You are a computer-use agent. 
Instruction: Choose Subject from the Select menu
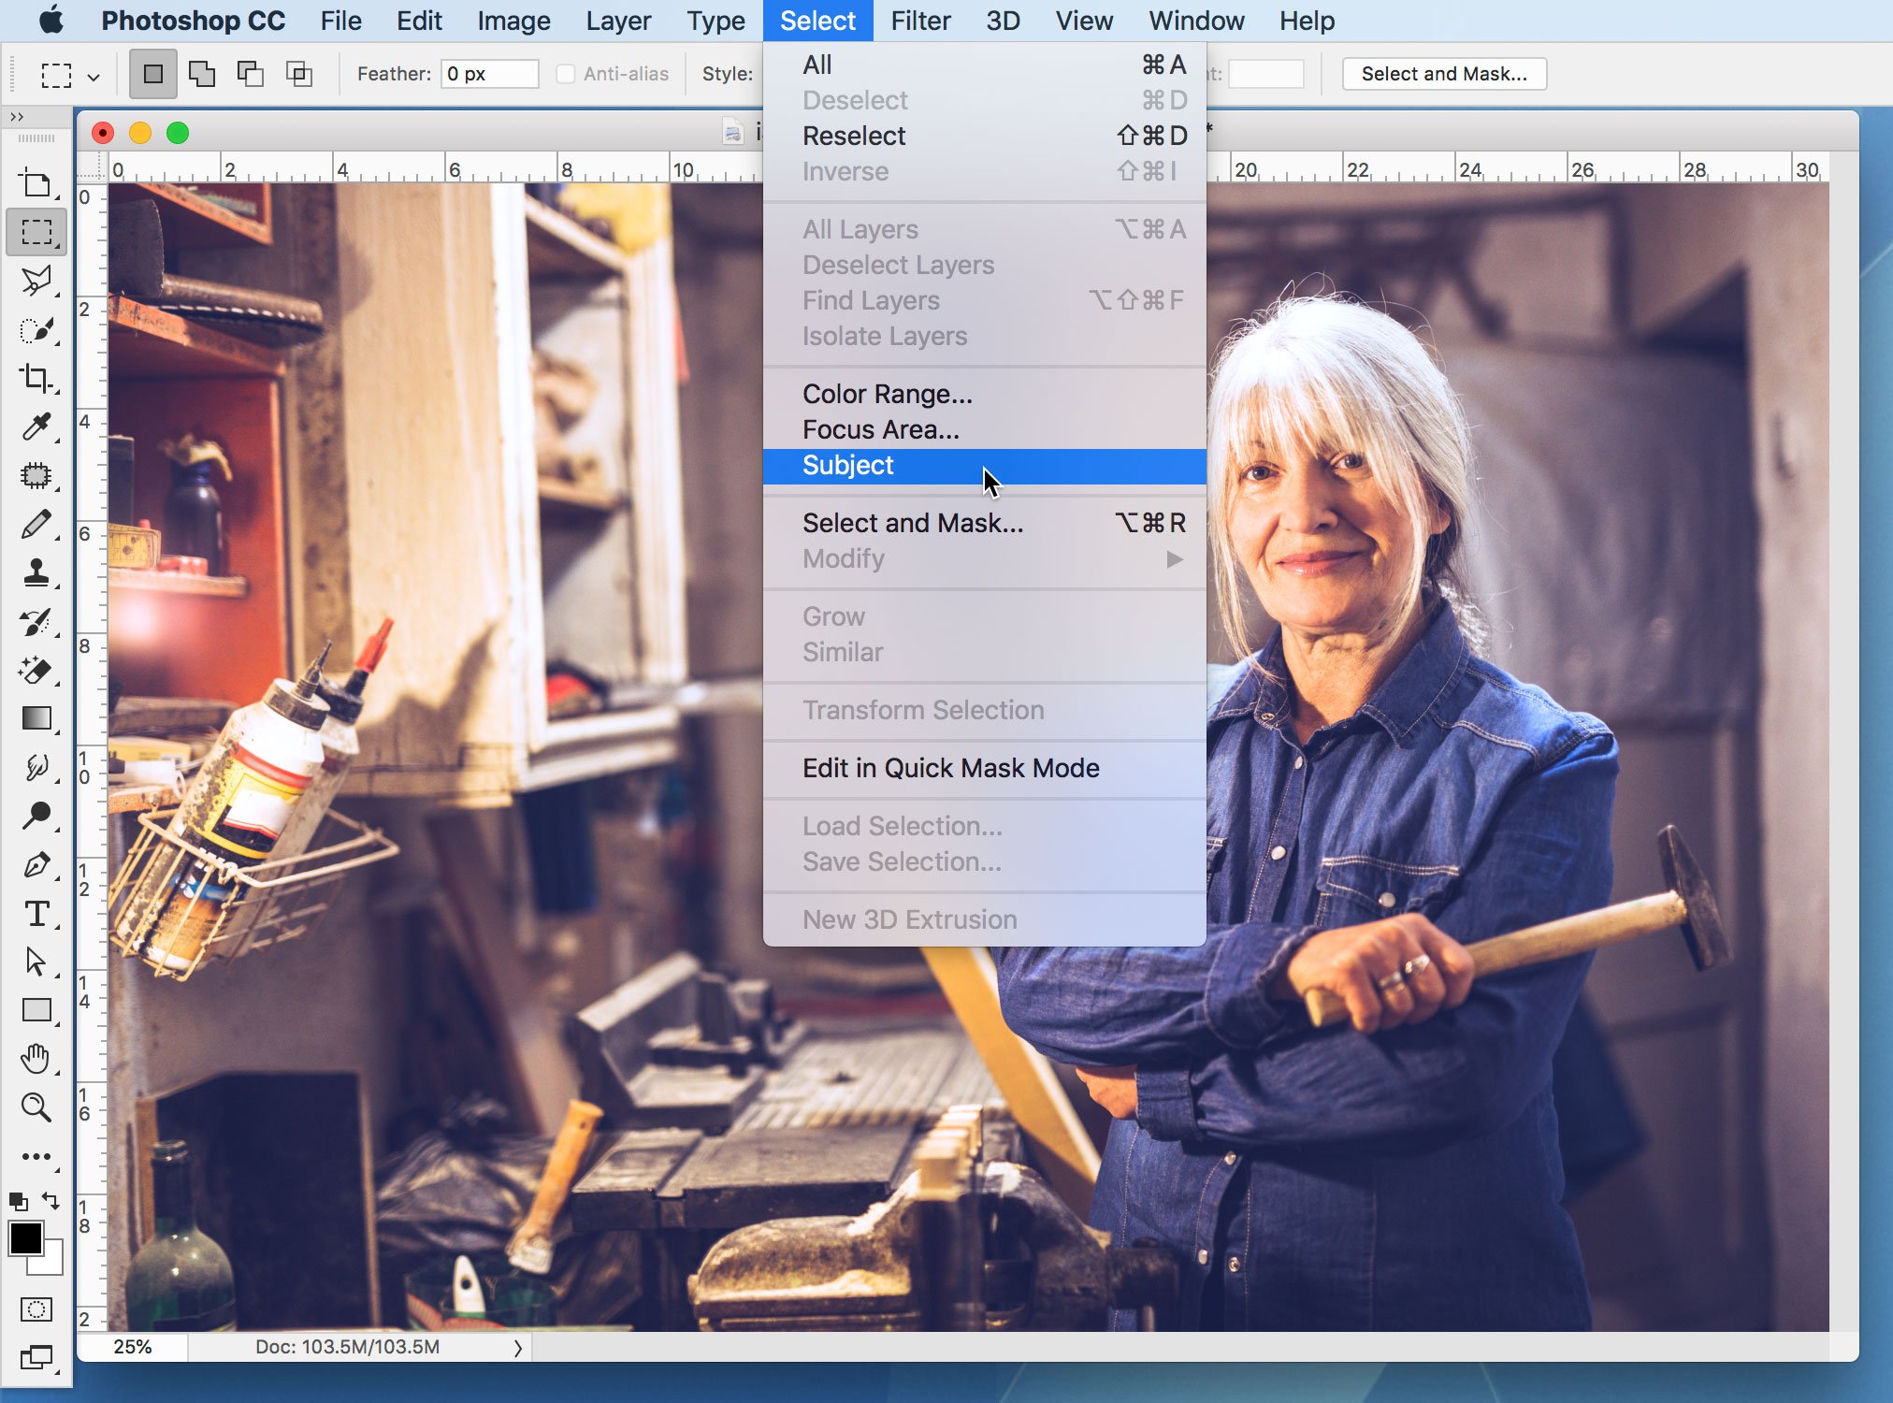tap(846, 465)
